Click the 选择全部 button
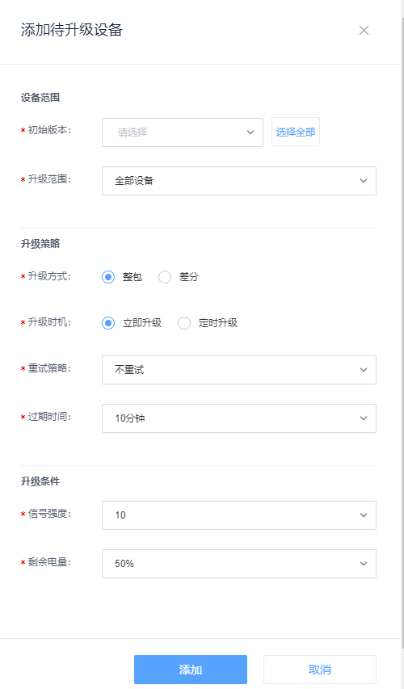The image size is (404, 689). 296,132
